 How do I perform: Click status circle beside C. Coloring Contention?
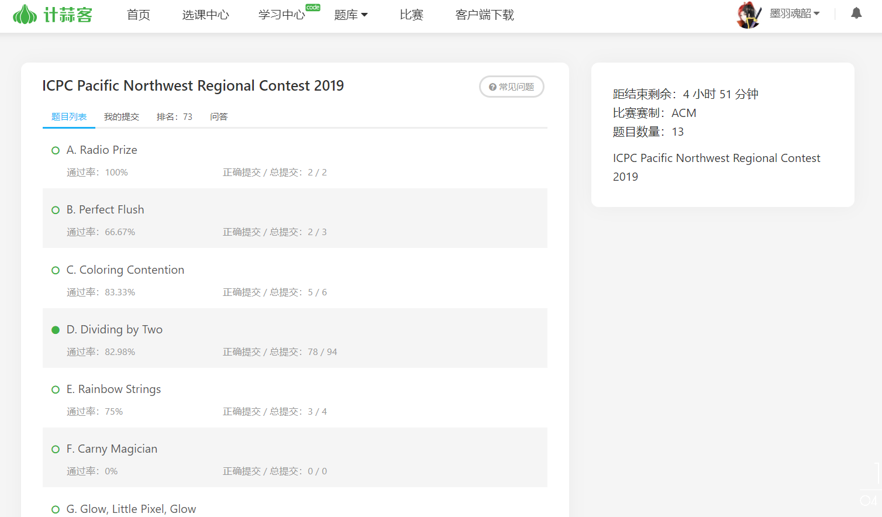click(56, 270)
